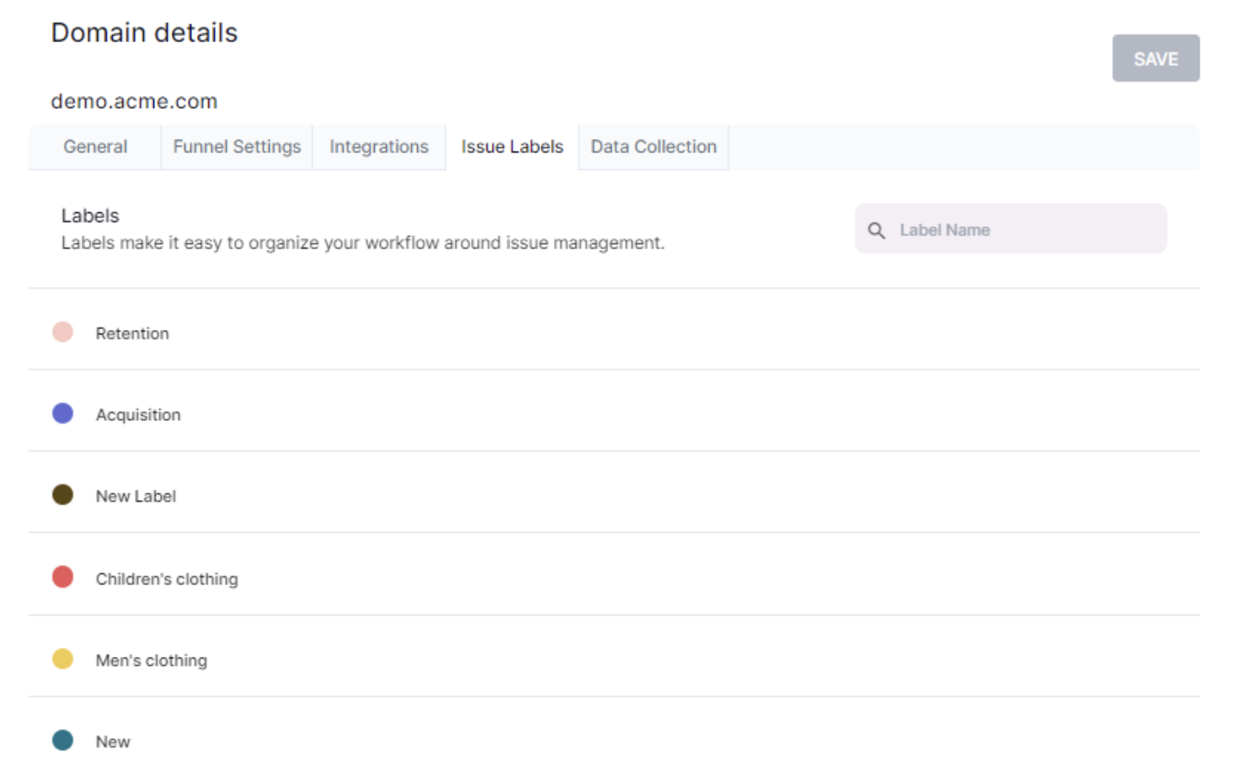Screen dimensions: 1235x783
Task: Click the label name text New
Action: [113, 742]
